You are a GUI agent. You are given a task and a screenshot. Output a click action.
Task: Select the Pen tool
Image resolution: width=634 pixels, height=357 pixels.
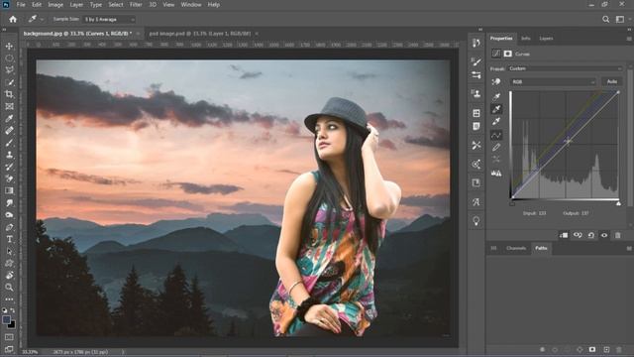pos(9,227)
